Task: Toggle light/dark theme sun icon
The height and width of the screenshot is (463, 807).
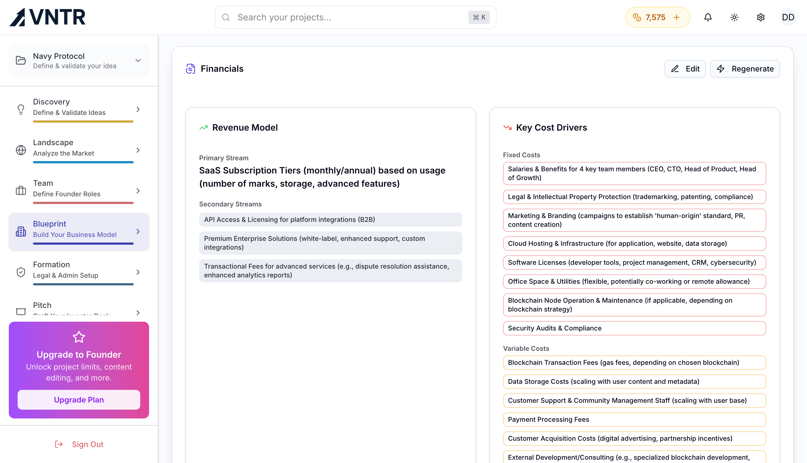Action: point(734,17)
